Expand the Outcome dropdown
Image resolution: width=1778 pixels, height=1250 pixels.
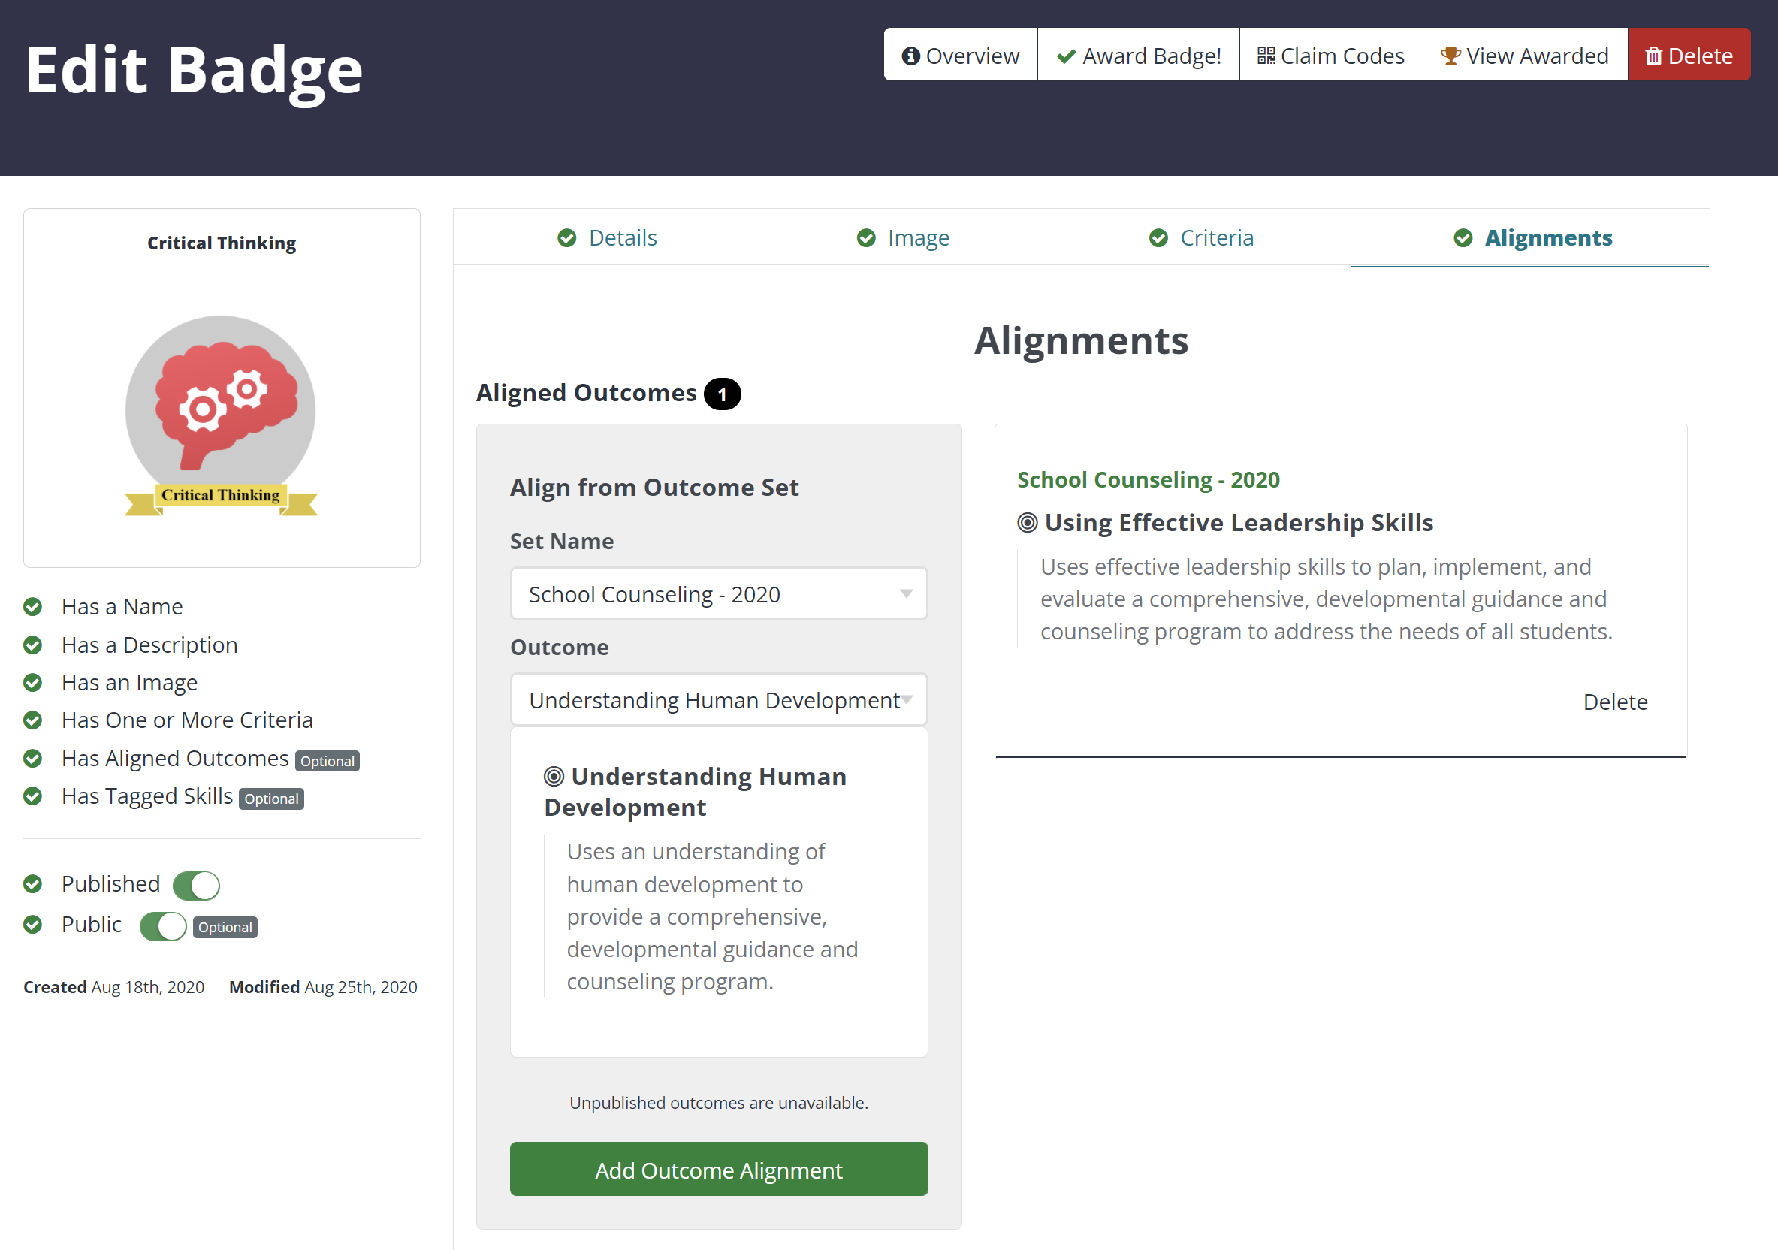point(719,700)
